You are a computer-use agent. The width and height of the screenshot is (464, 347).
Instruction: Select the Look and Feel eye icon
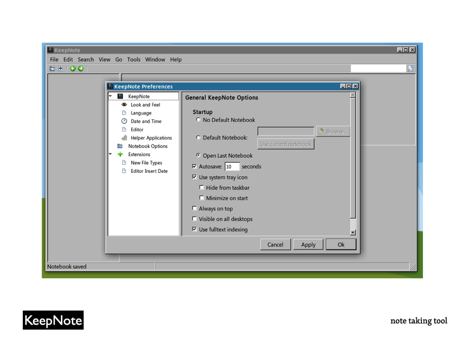pyautogui.click(x=124, y=105)
